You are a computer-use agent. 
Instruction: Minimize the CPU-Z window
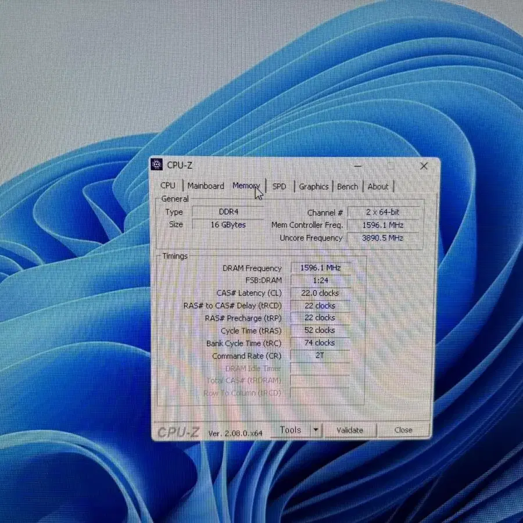(x=358, y=166)
